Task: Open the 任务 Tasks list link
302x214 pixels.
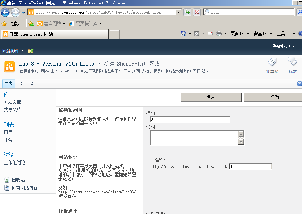Action: 8,140
